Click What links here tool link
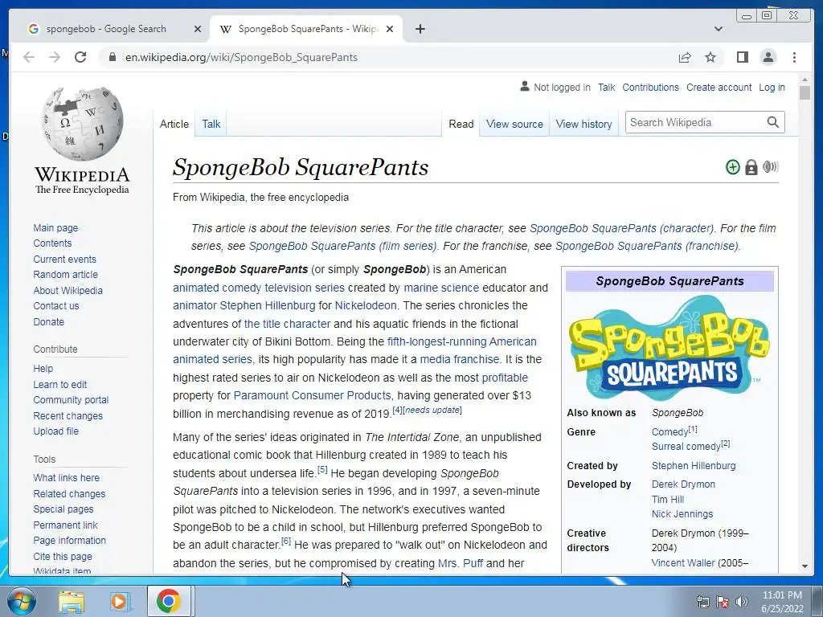823x617 pixels. coord(66,477)
